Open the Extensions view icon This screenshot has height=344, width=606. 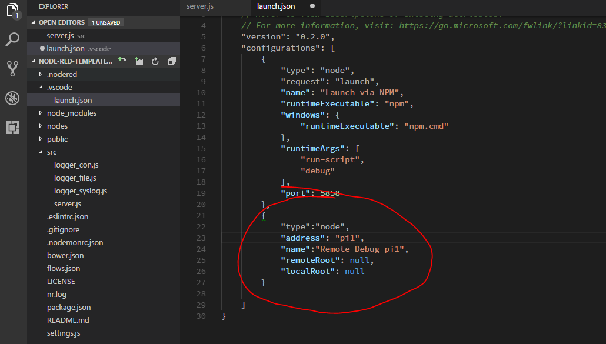12,127
